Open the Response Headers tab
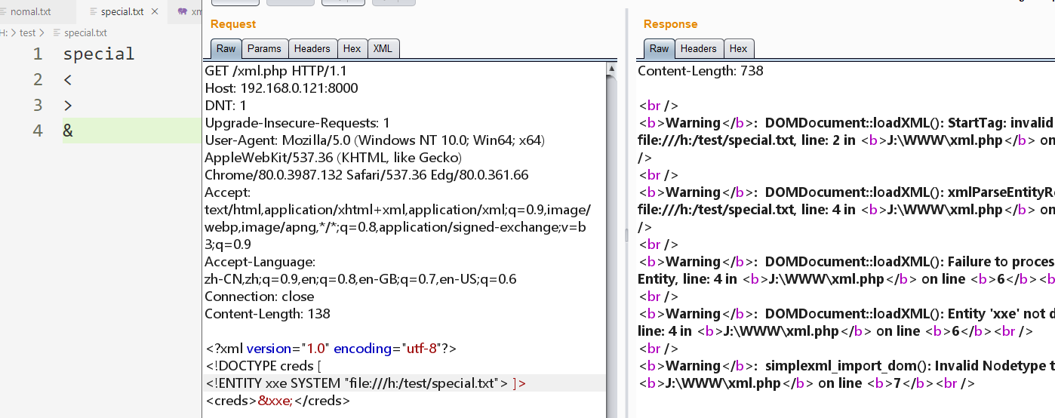The height and width of the screenshot is (418, 1055). (699, 48)
